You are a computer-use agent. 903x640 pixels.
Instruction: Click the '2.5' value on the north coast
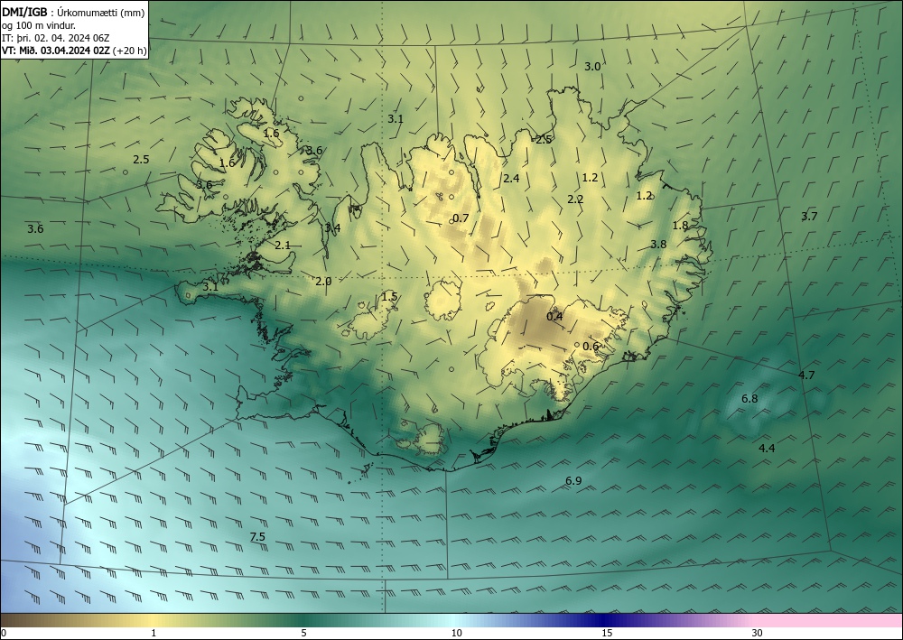pos(543,139)
